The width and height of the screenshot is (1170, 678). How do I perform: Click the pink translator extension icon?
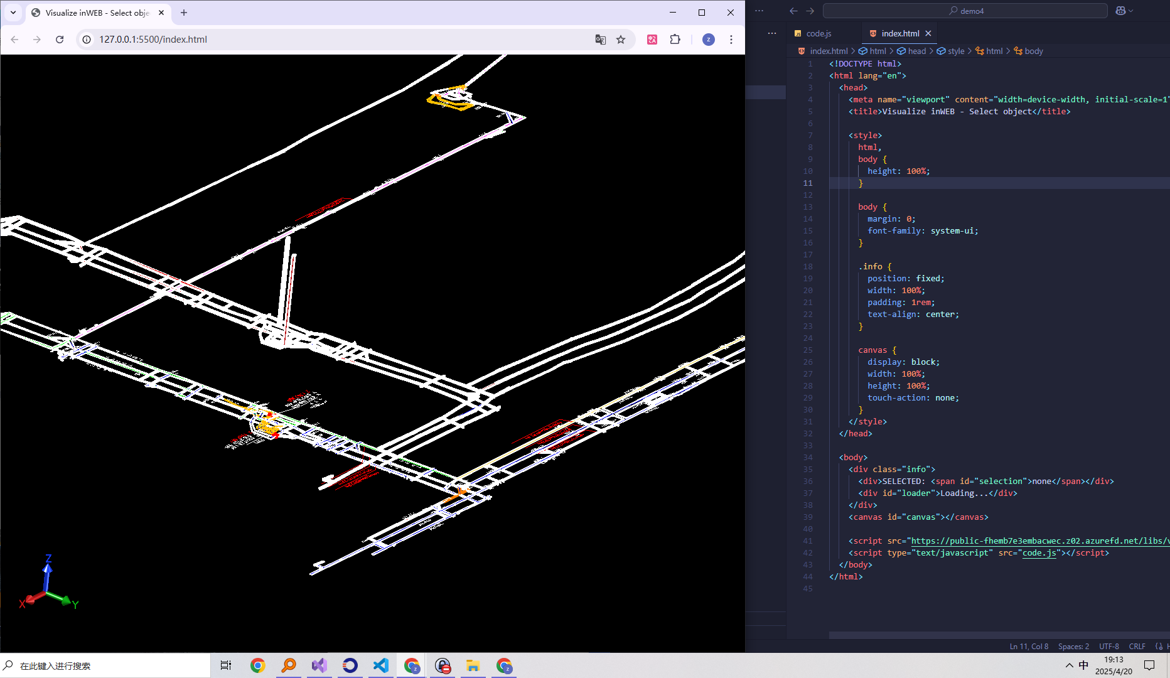[x=652, y=40]
